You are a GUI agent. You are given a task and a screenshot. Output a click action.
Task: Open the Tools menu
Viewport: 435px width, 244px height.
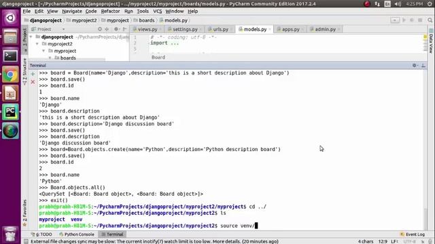coord(143,12)
